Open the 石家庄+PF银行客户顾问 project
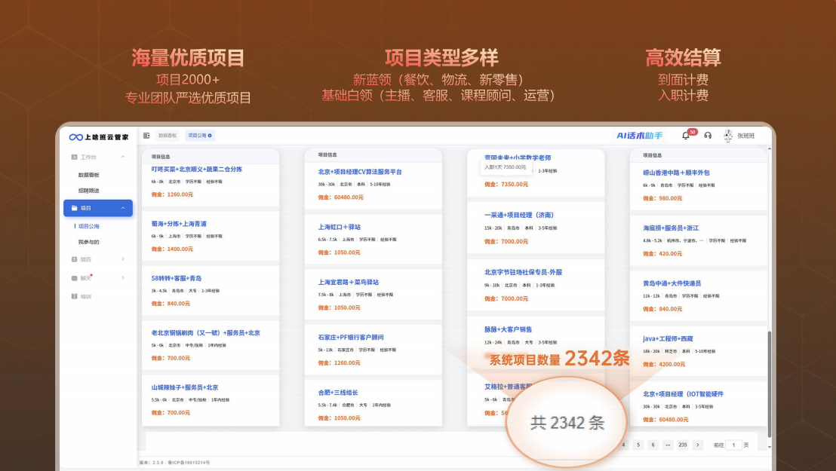This screenshot has width=836, height=471. click(351, 338)
